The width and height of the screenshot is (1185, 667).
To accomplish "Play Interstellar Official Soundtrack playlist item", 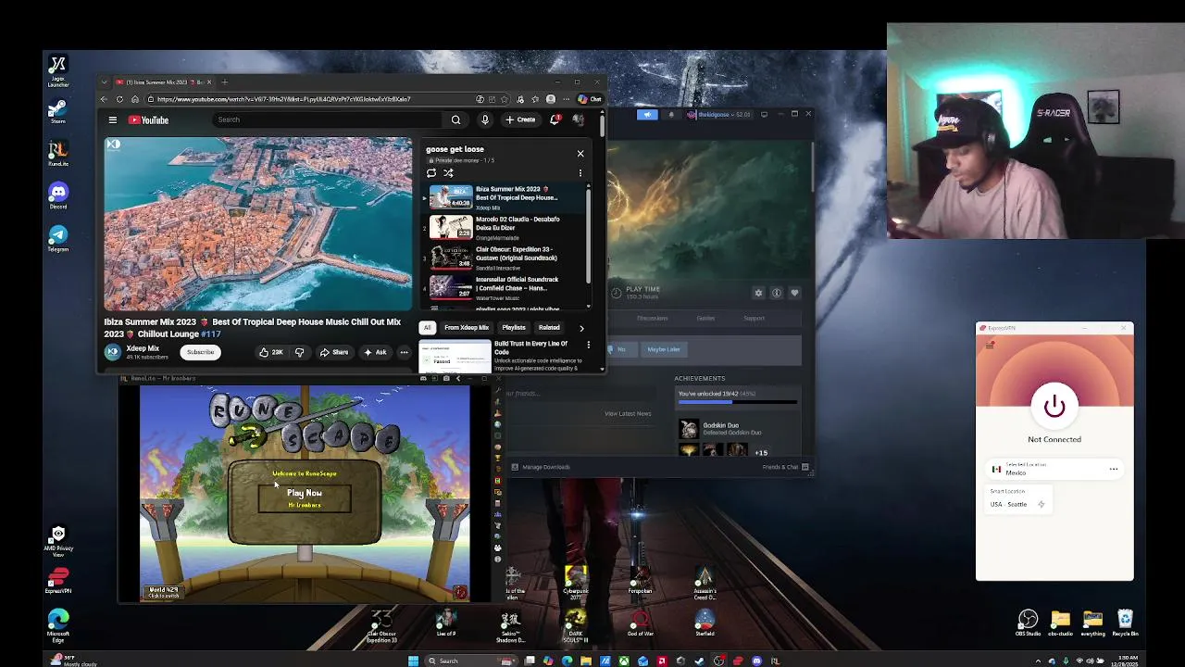I will tap(505, 287).
